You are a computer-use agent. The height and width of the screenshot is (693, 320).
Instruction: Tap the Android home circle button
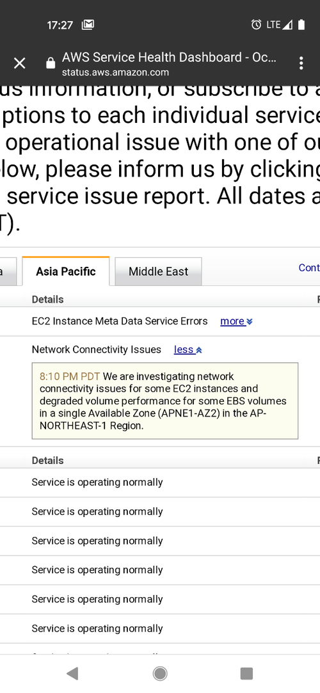[x=160, y=674]
